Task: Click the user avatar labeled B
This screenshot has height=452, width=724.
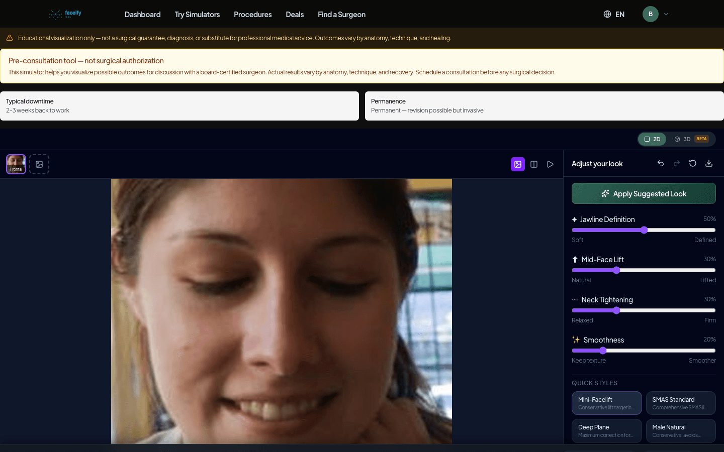Action: tap(650, 14)
